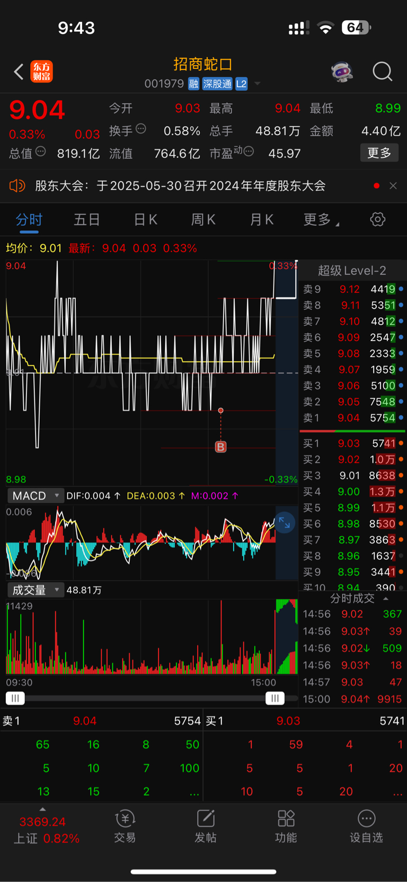The image size is (407, 882).
Task: Tap the battery indicator in status bar
Action: 356,28
